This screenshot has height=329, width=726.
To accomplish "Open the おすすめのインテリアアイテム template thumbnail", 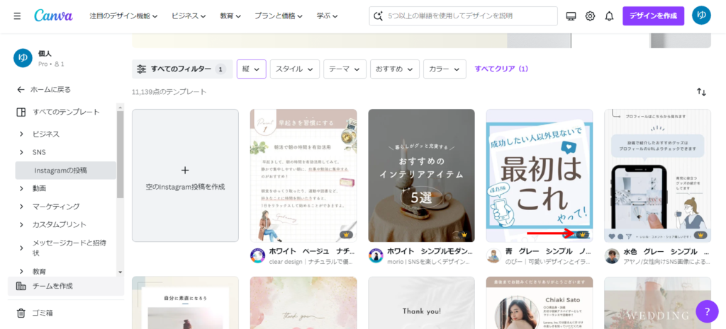I will click(421, 175).
